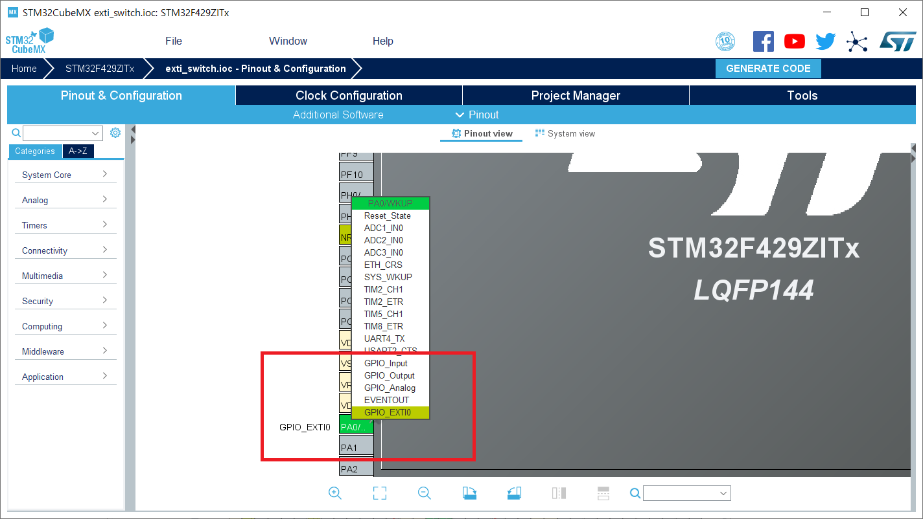Select GPIO_Analog pin function
This screenshot has height=519, width=923.
click(x=390, y=388)
